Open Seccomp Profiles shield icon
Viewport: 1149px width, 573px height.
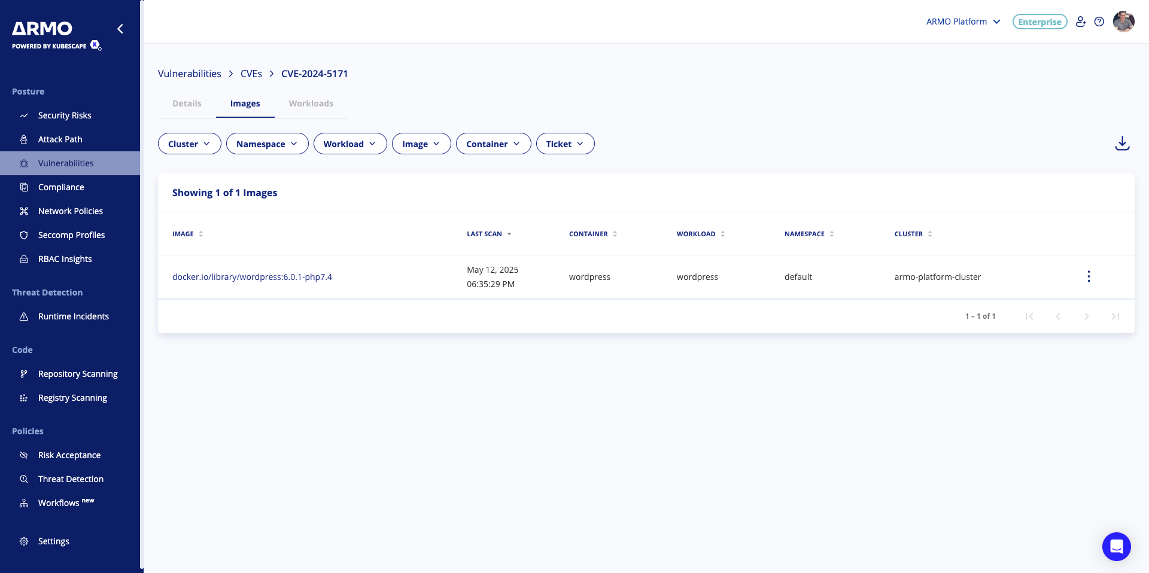tap(24, 235)
